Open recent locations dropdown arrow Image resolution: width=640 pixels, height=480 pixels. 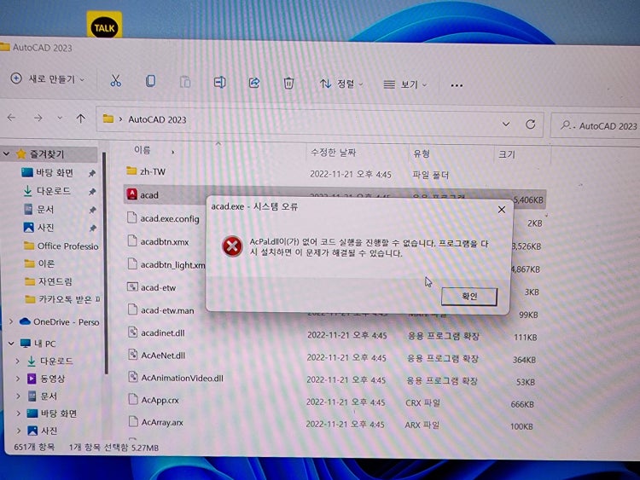(x=60, y=119)
